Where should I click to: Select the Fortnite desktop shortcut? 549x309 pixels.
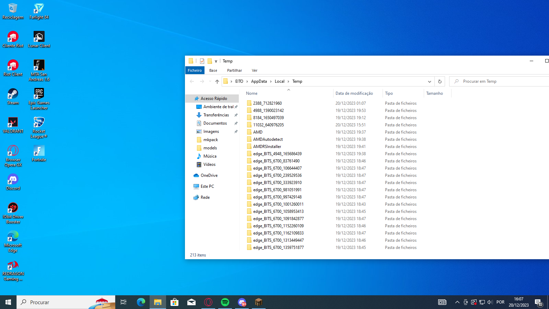39,153
